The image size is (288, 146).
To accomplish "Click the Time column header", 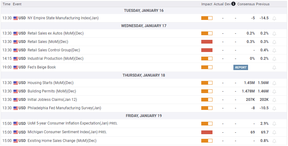I will [x=7, y=4].
